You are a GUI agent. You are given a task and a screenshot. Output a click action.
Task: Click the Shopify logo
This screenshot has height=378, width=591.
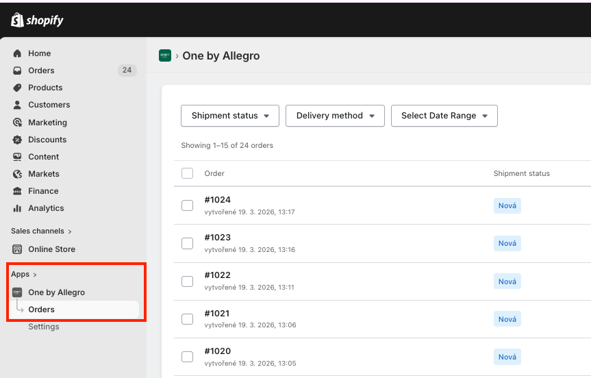[37, 20]
